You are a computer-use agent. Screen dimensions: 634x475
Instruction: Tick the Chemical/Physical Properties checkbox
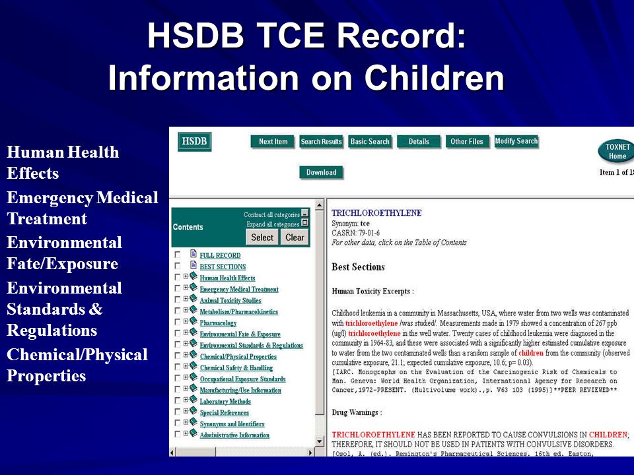click(x=178, y=356)
